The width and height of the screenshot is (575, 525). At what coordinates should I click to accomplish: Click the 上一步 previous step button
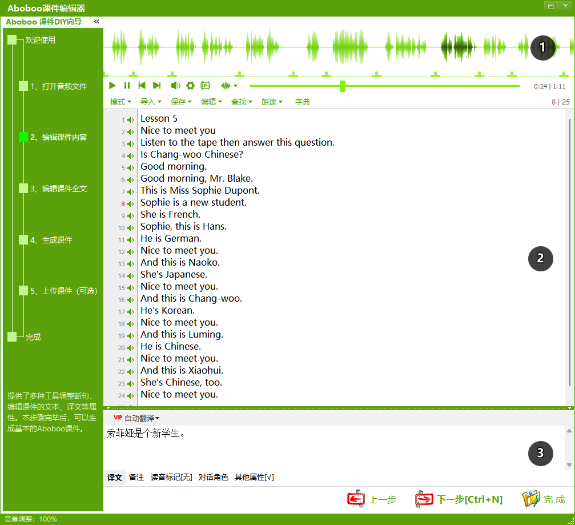click(372, 499)
